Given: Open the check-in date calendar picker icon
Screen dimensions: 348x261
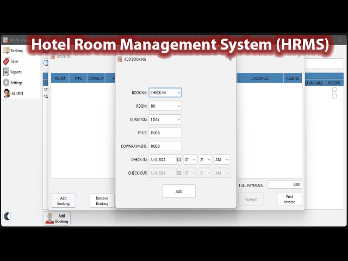Looking at the screenshot, I should point(179,159).
